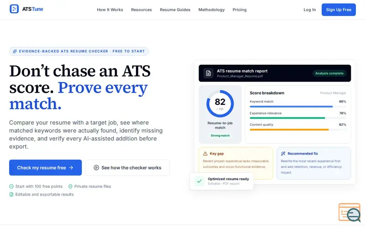365x228 pixels.
Task: Click the magic wand icon in Recommended fix
Action: point(283,154)
